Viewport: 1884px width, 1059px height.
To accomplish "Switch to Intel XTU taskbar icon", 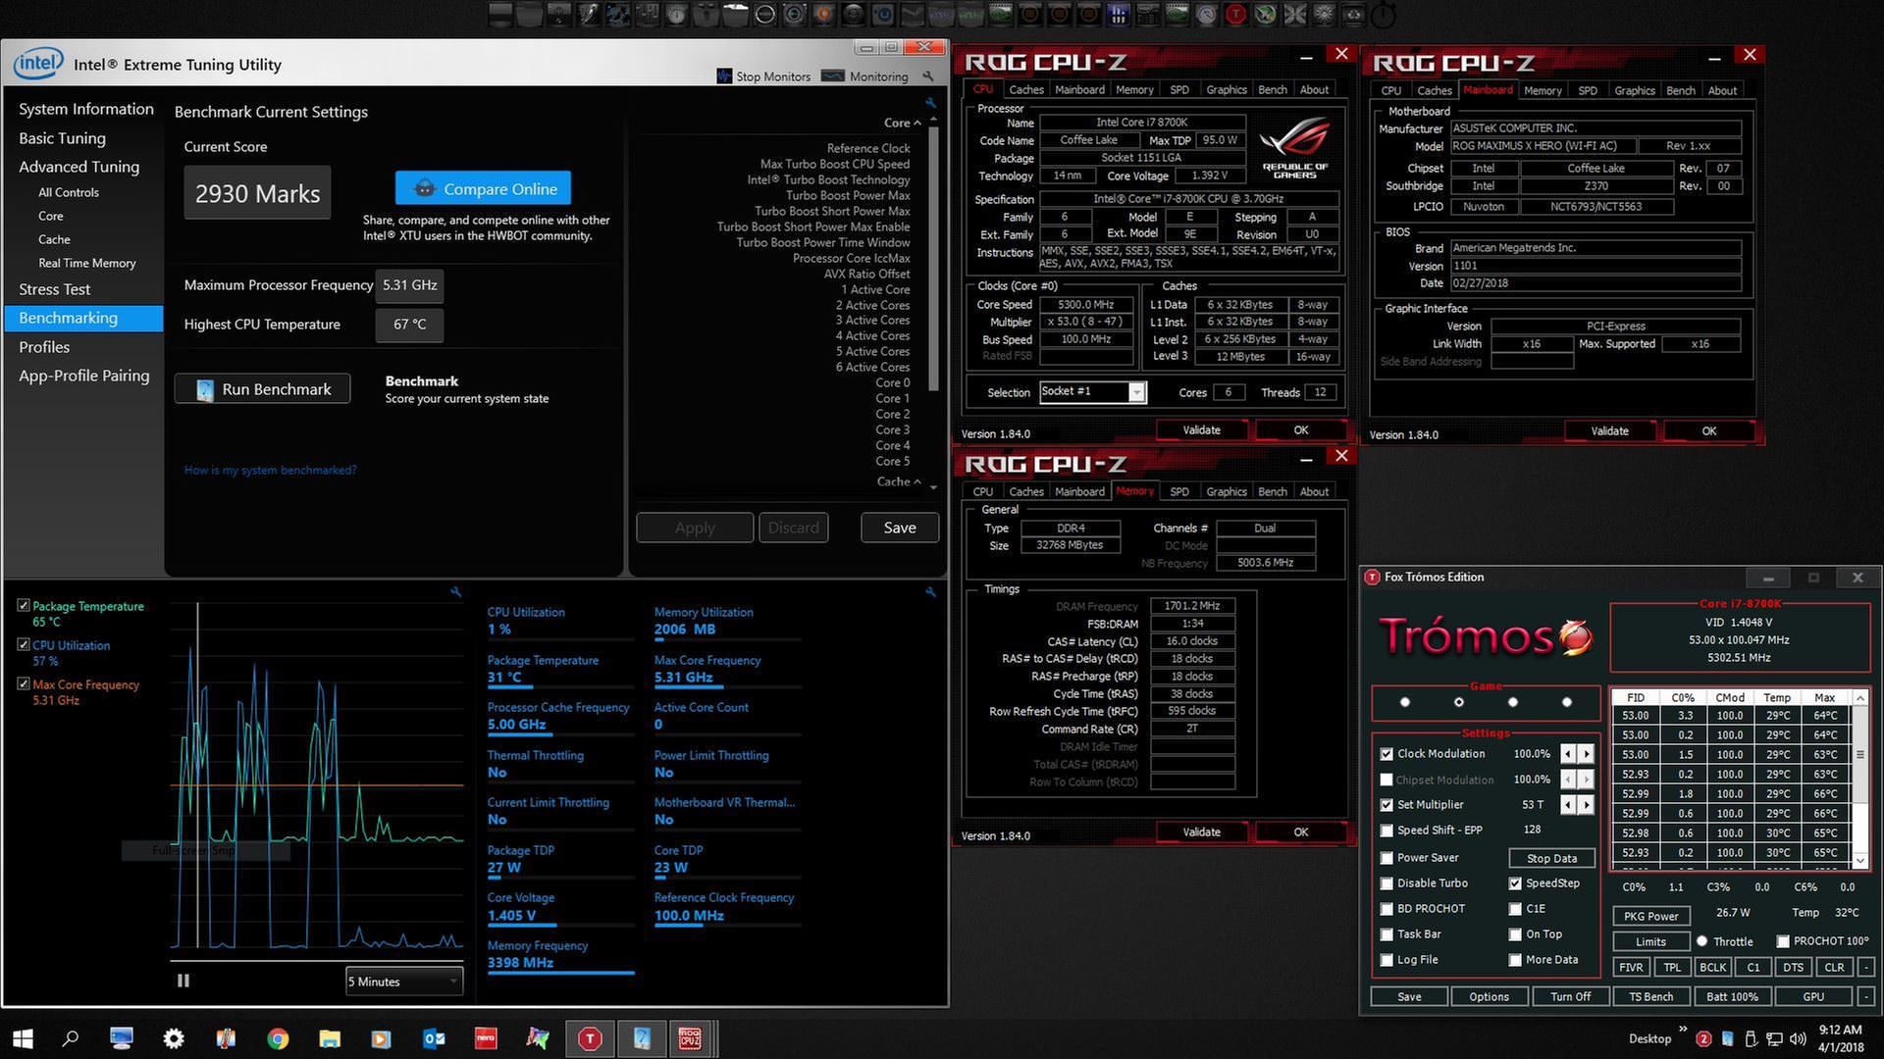I will 642,1038.
